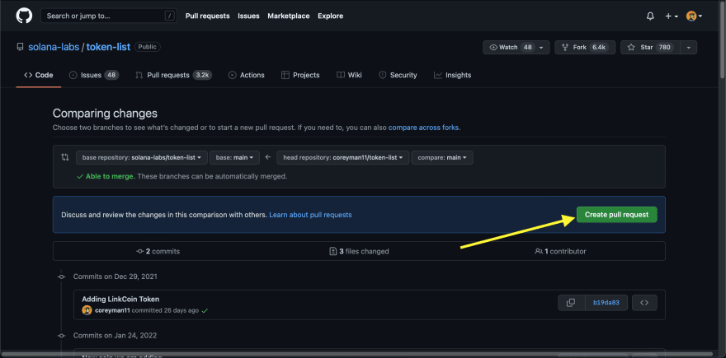Image resolution: width=726 pixels, height=358 pixels.
Task: Open the coreyman11 author link
Action: [112, 310]
